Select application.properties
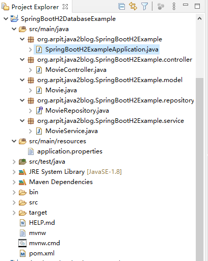The width and height of the screenshot is (208, 261). coord(70,151)
